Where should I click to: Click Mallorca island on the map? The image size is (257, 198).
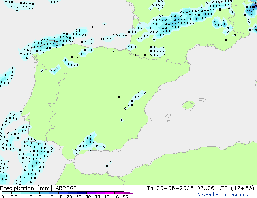188,105
